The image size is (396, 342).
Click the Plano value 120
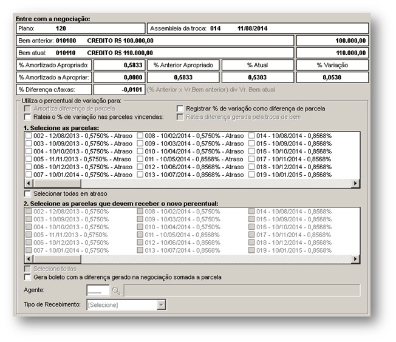pyautogui.click(x=61, y=29)
